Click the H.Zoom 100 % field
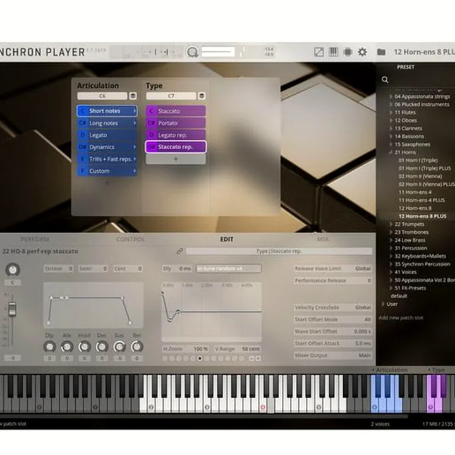 (x=186, y=349)
